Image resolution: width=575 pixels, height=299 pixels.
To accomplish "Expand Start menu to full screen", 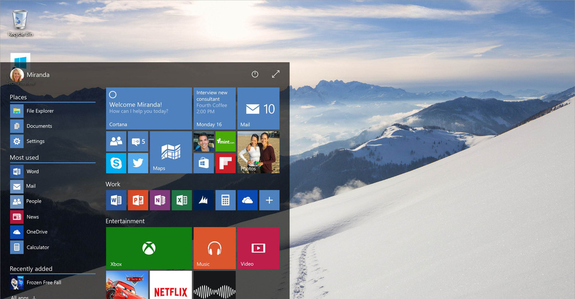I will pos(276,74).
